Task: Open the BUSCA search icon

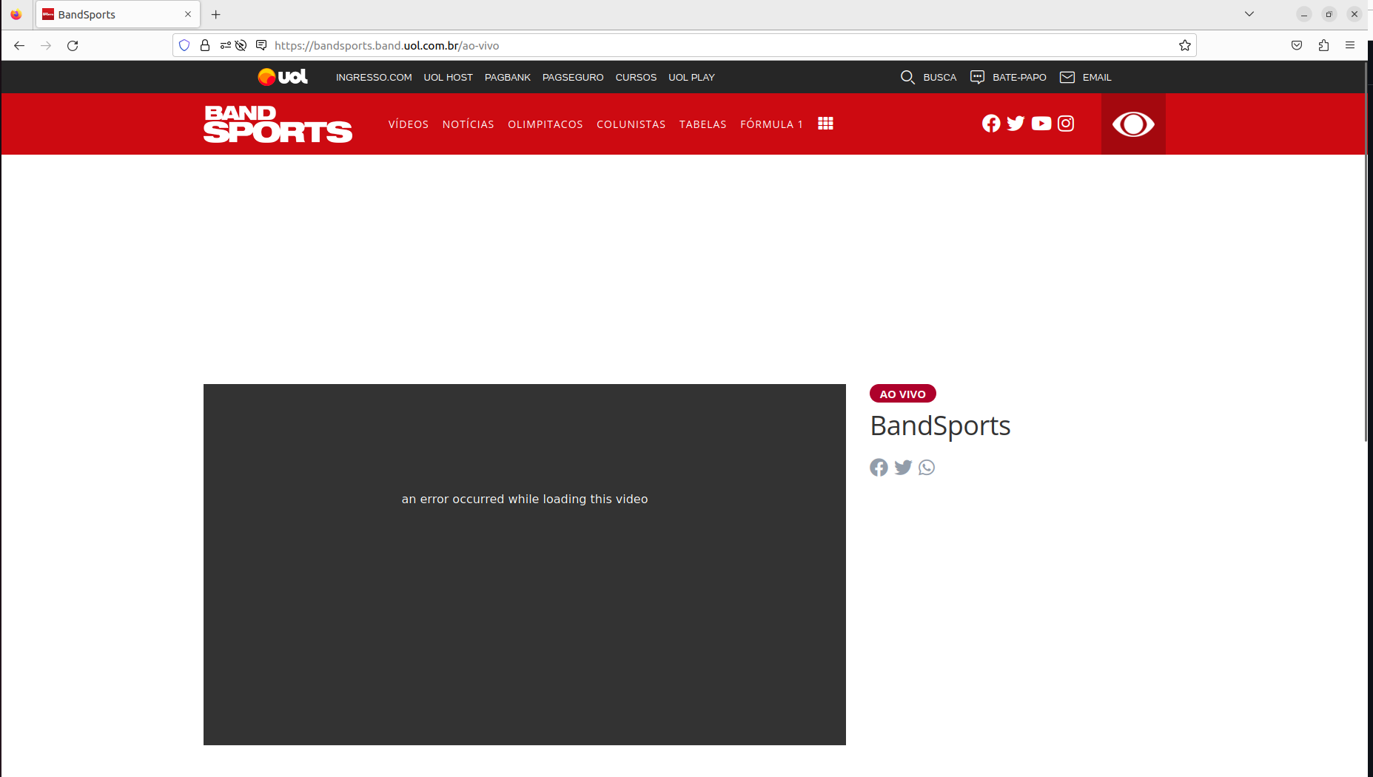Action: [x=908, y=77]
